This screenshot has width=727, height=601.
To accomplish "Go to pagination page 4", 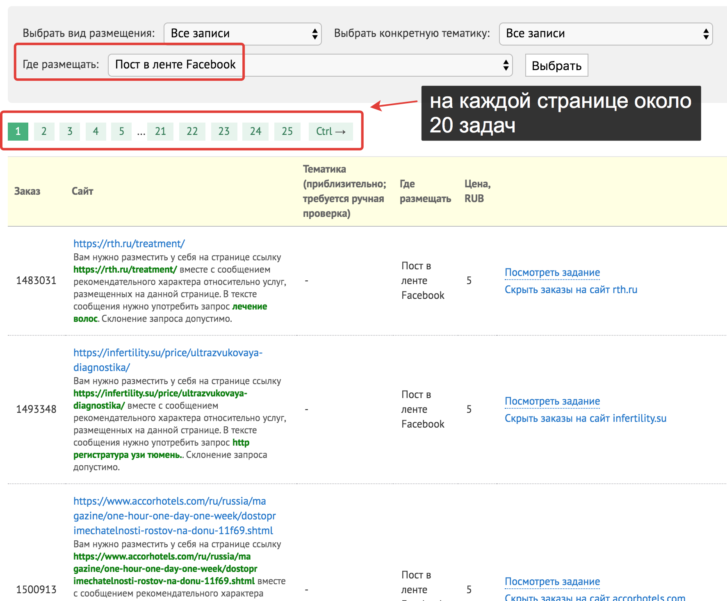I will tap(96, 131).
